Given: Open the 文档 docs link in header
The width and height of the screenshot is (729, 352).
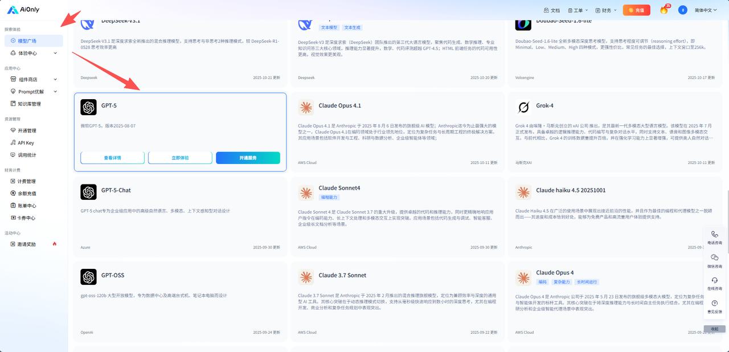Looking at the screenshot, I should pos(552,10).
